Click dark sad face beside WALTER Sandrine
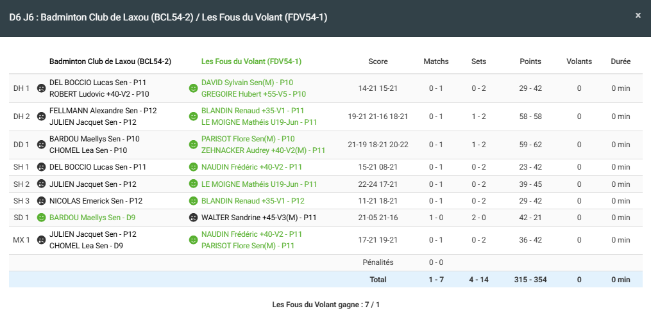 [x=193, y=218]
